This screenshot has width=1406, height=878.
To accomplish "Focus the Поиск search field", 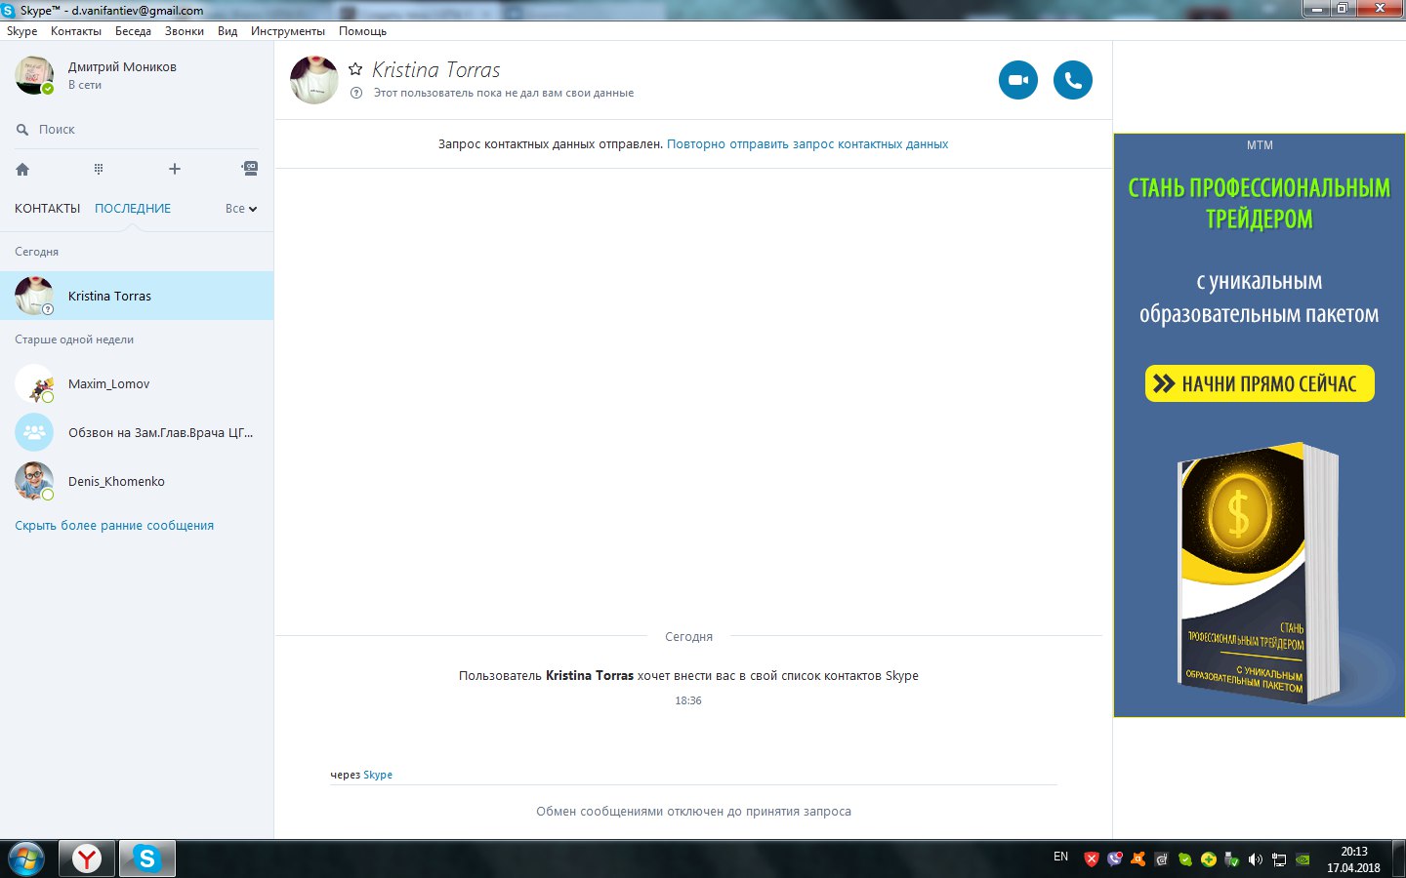I will pyautogui.click(x=137, y=129).
